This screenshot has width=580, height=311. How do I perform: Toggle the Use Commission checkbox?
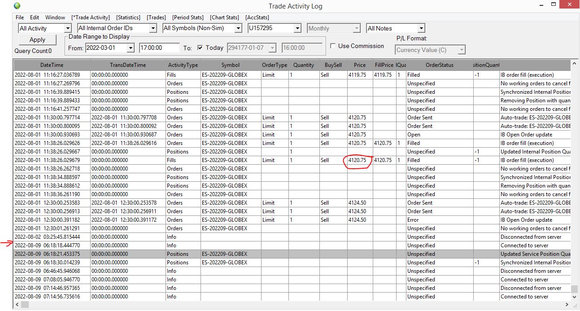(x=333, y=46)
